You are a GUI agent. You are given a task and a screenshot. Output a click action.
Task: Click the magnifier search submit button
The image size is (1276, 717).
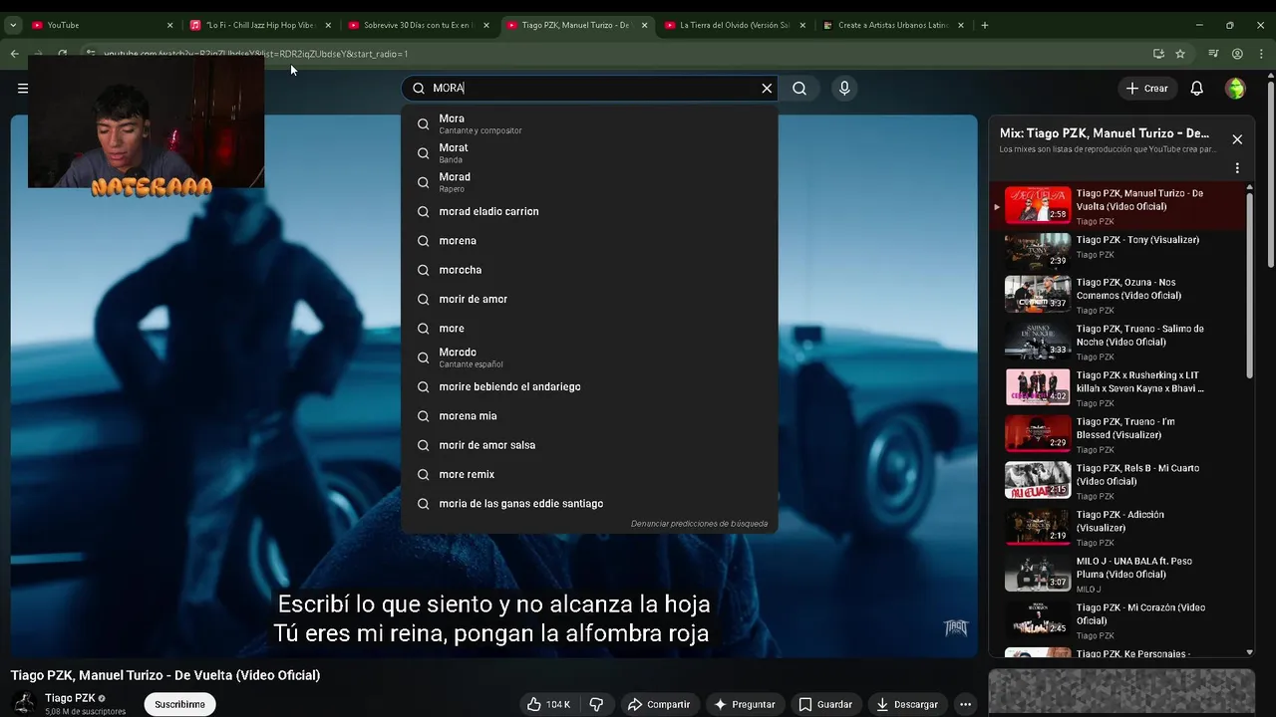(x=799, y=88)
